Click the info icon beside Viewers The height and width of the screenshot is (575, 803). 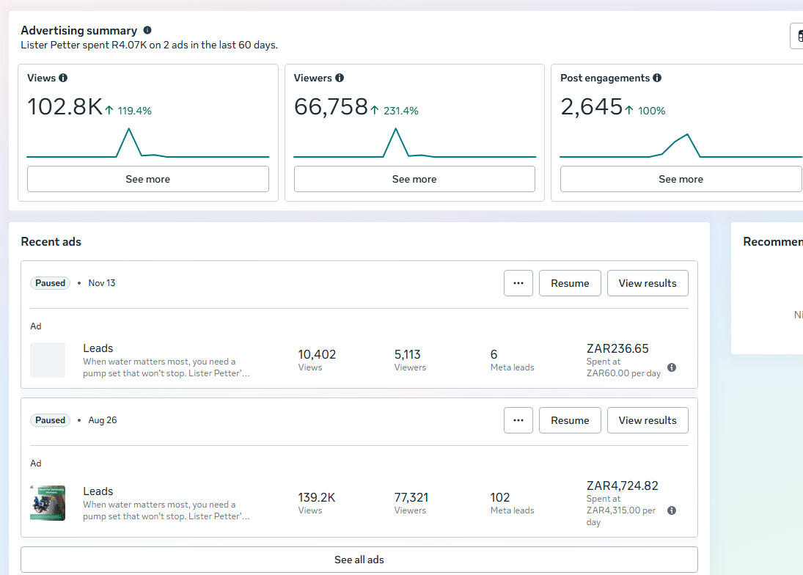tap(340, 78)
